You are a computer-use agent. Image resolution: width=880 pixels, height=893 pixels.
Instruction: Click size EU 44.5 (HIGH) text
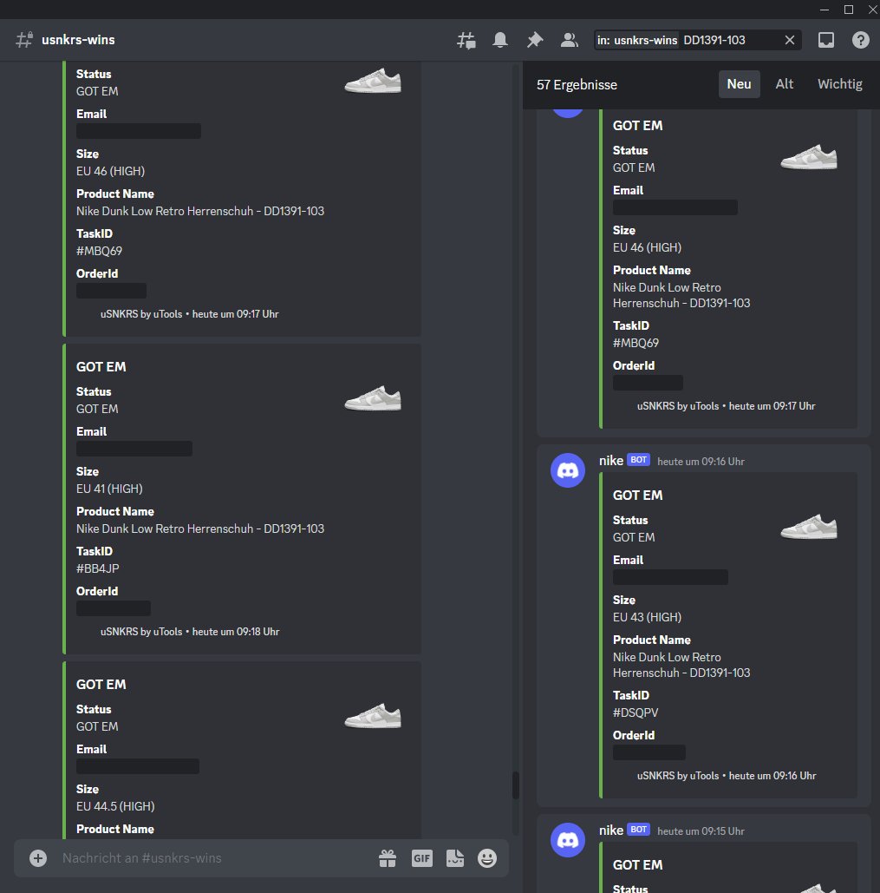[x=115, y=807]
